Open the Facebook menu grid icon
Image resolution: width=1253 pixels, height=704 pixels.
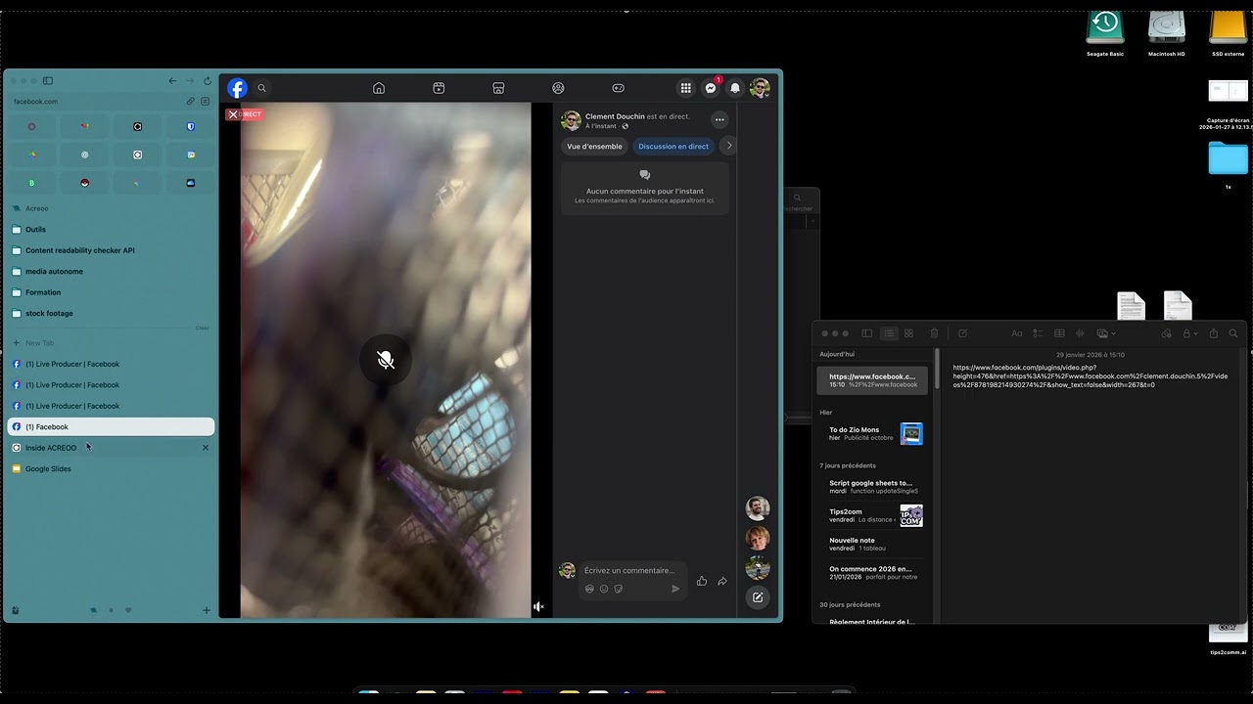coord(686,88)
